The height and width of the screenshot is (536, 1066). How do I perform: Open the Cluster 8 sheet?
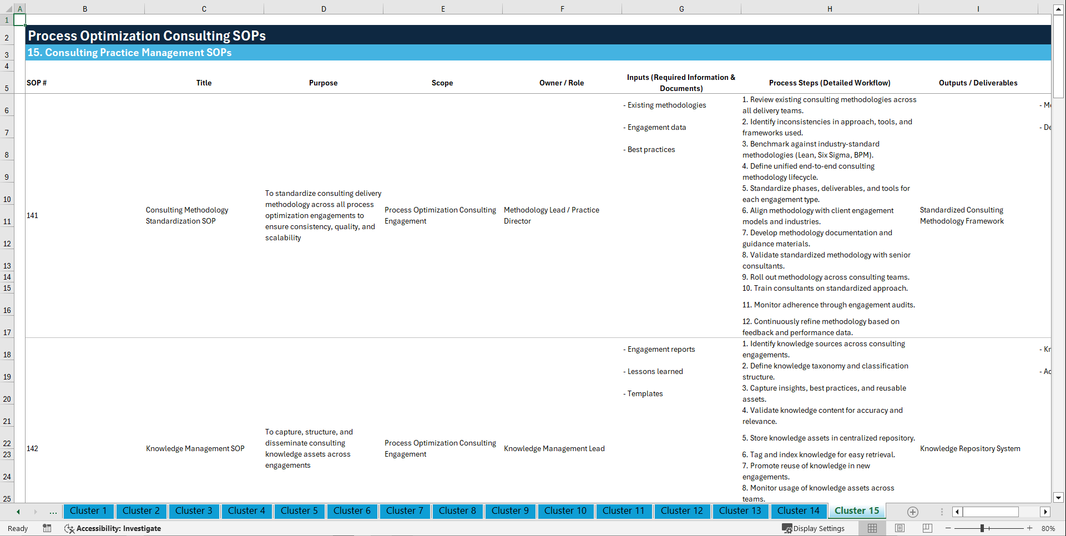[x=457, y=511]
